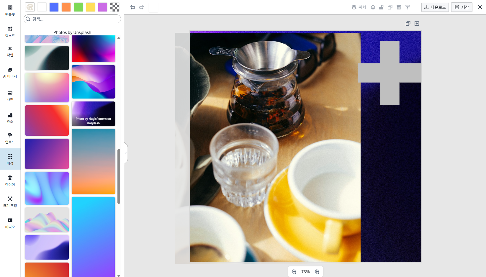Image resolution: width=486 pixels, height=277 pixels.
Task: Select the transparent checkerboard background swatch
Action: click(x=115, y=7)
